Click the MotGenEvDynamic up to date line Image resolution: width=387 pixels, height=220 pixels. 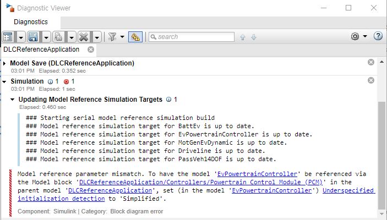[x=156, y=143]
